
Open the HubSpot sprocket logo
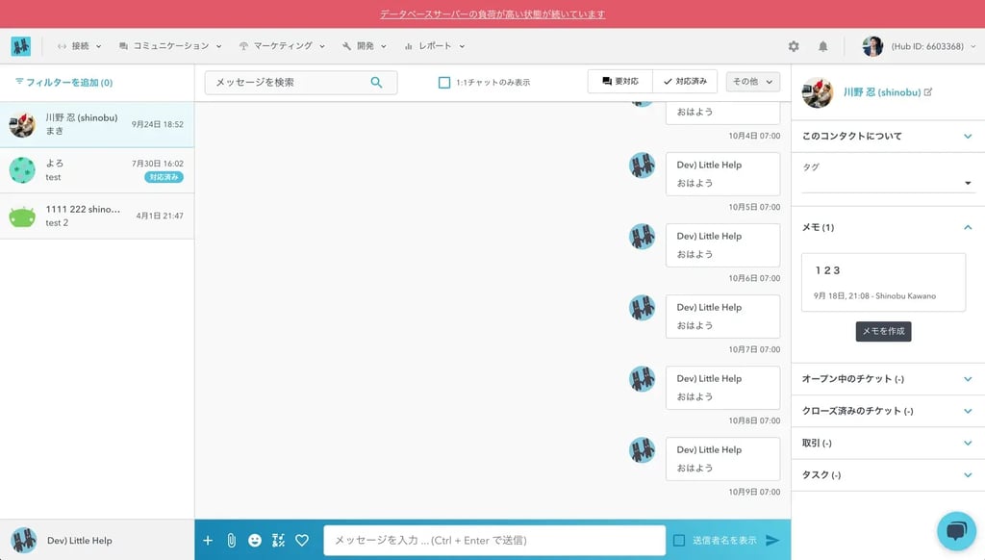21,45
